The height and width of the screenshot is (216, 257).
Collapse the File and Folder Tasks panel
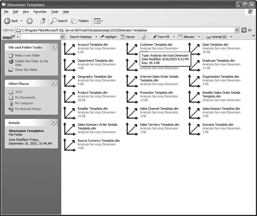click(x=54, y=47)
